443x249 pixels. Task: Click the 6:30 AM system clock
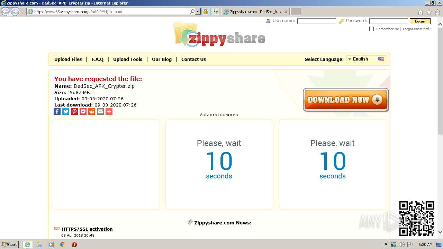click(x=425, y=245)
